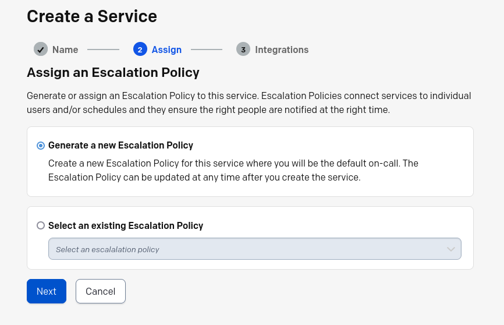Viewport: 504px width, 325px height.
Task: Expand the escalation policy dropdown chevron
Action: 451,249
